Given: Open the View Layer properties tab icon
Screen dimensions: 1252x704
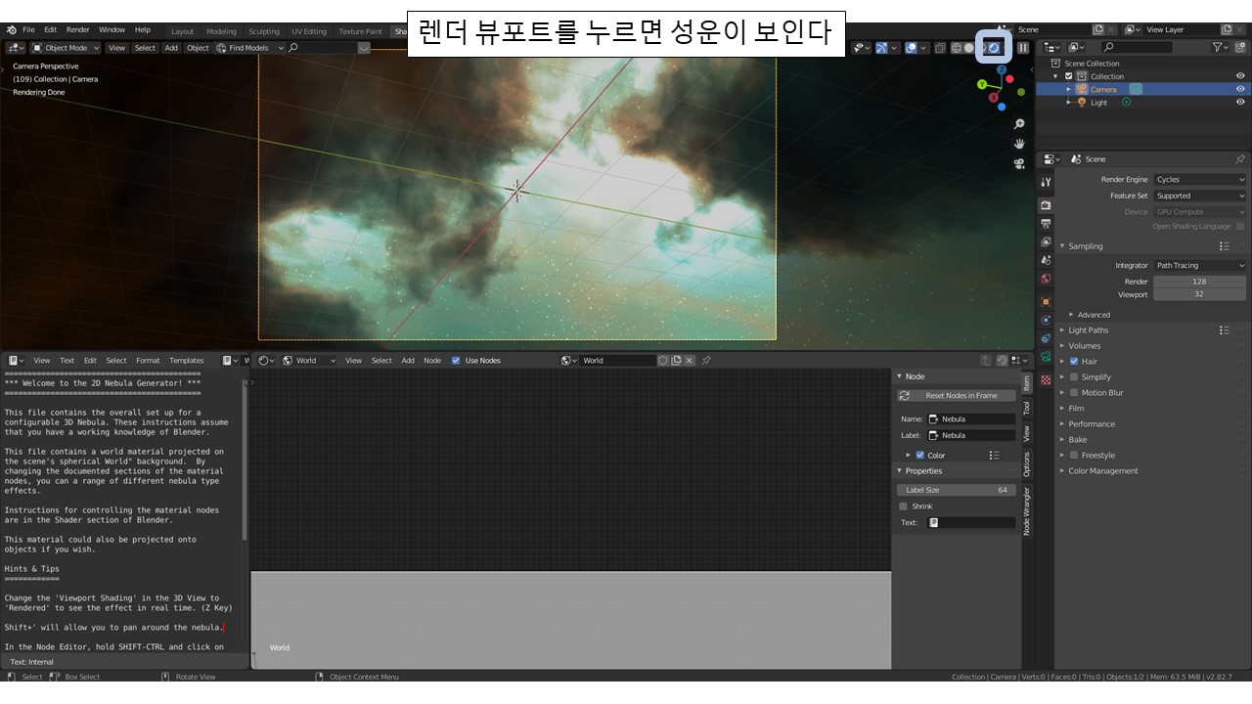Looking at the screenshot, I should tap(1046, 242).
